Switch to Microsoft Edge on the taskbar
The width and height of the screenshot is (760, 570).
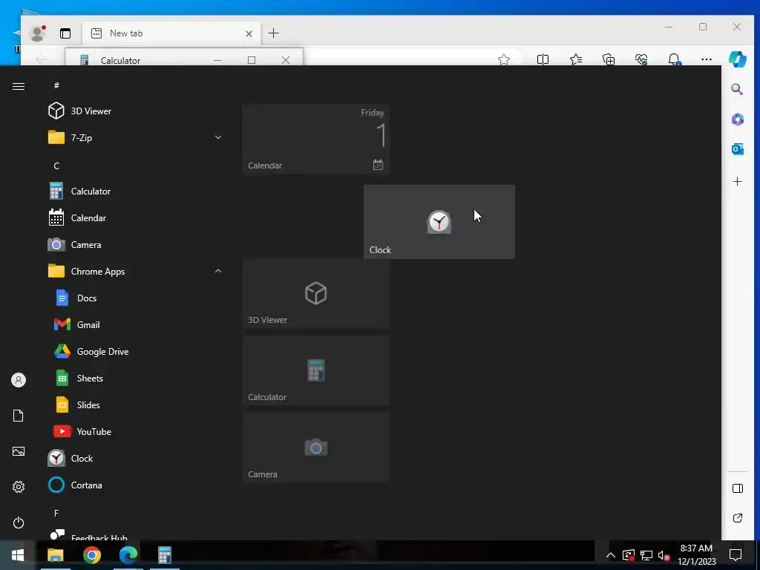tap(128, 555)
